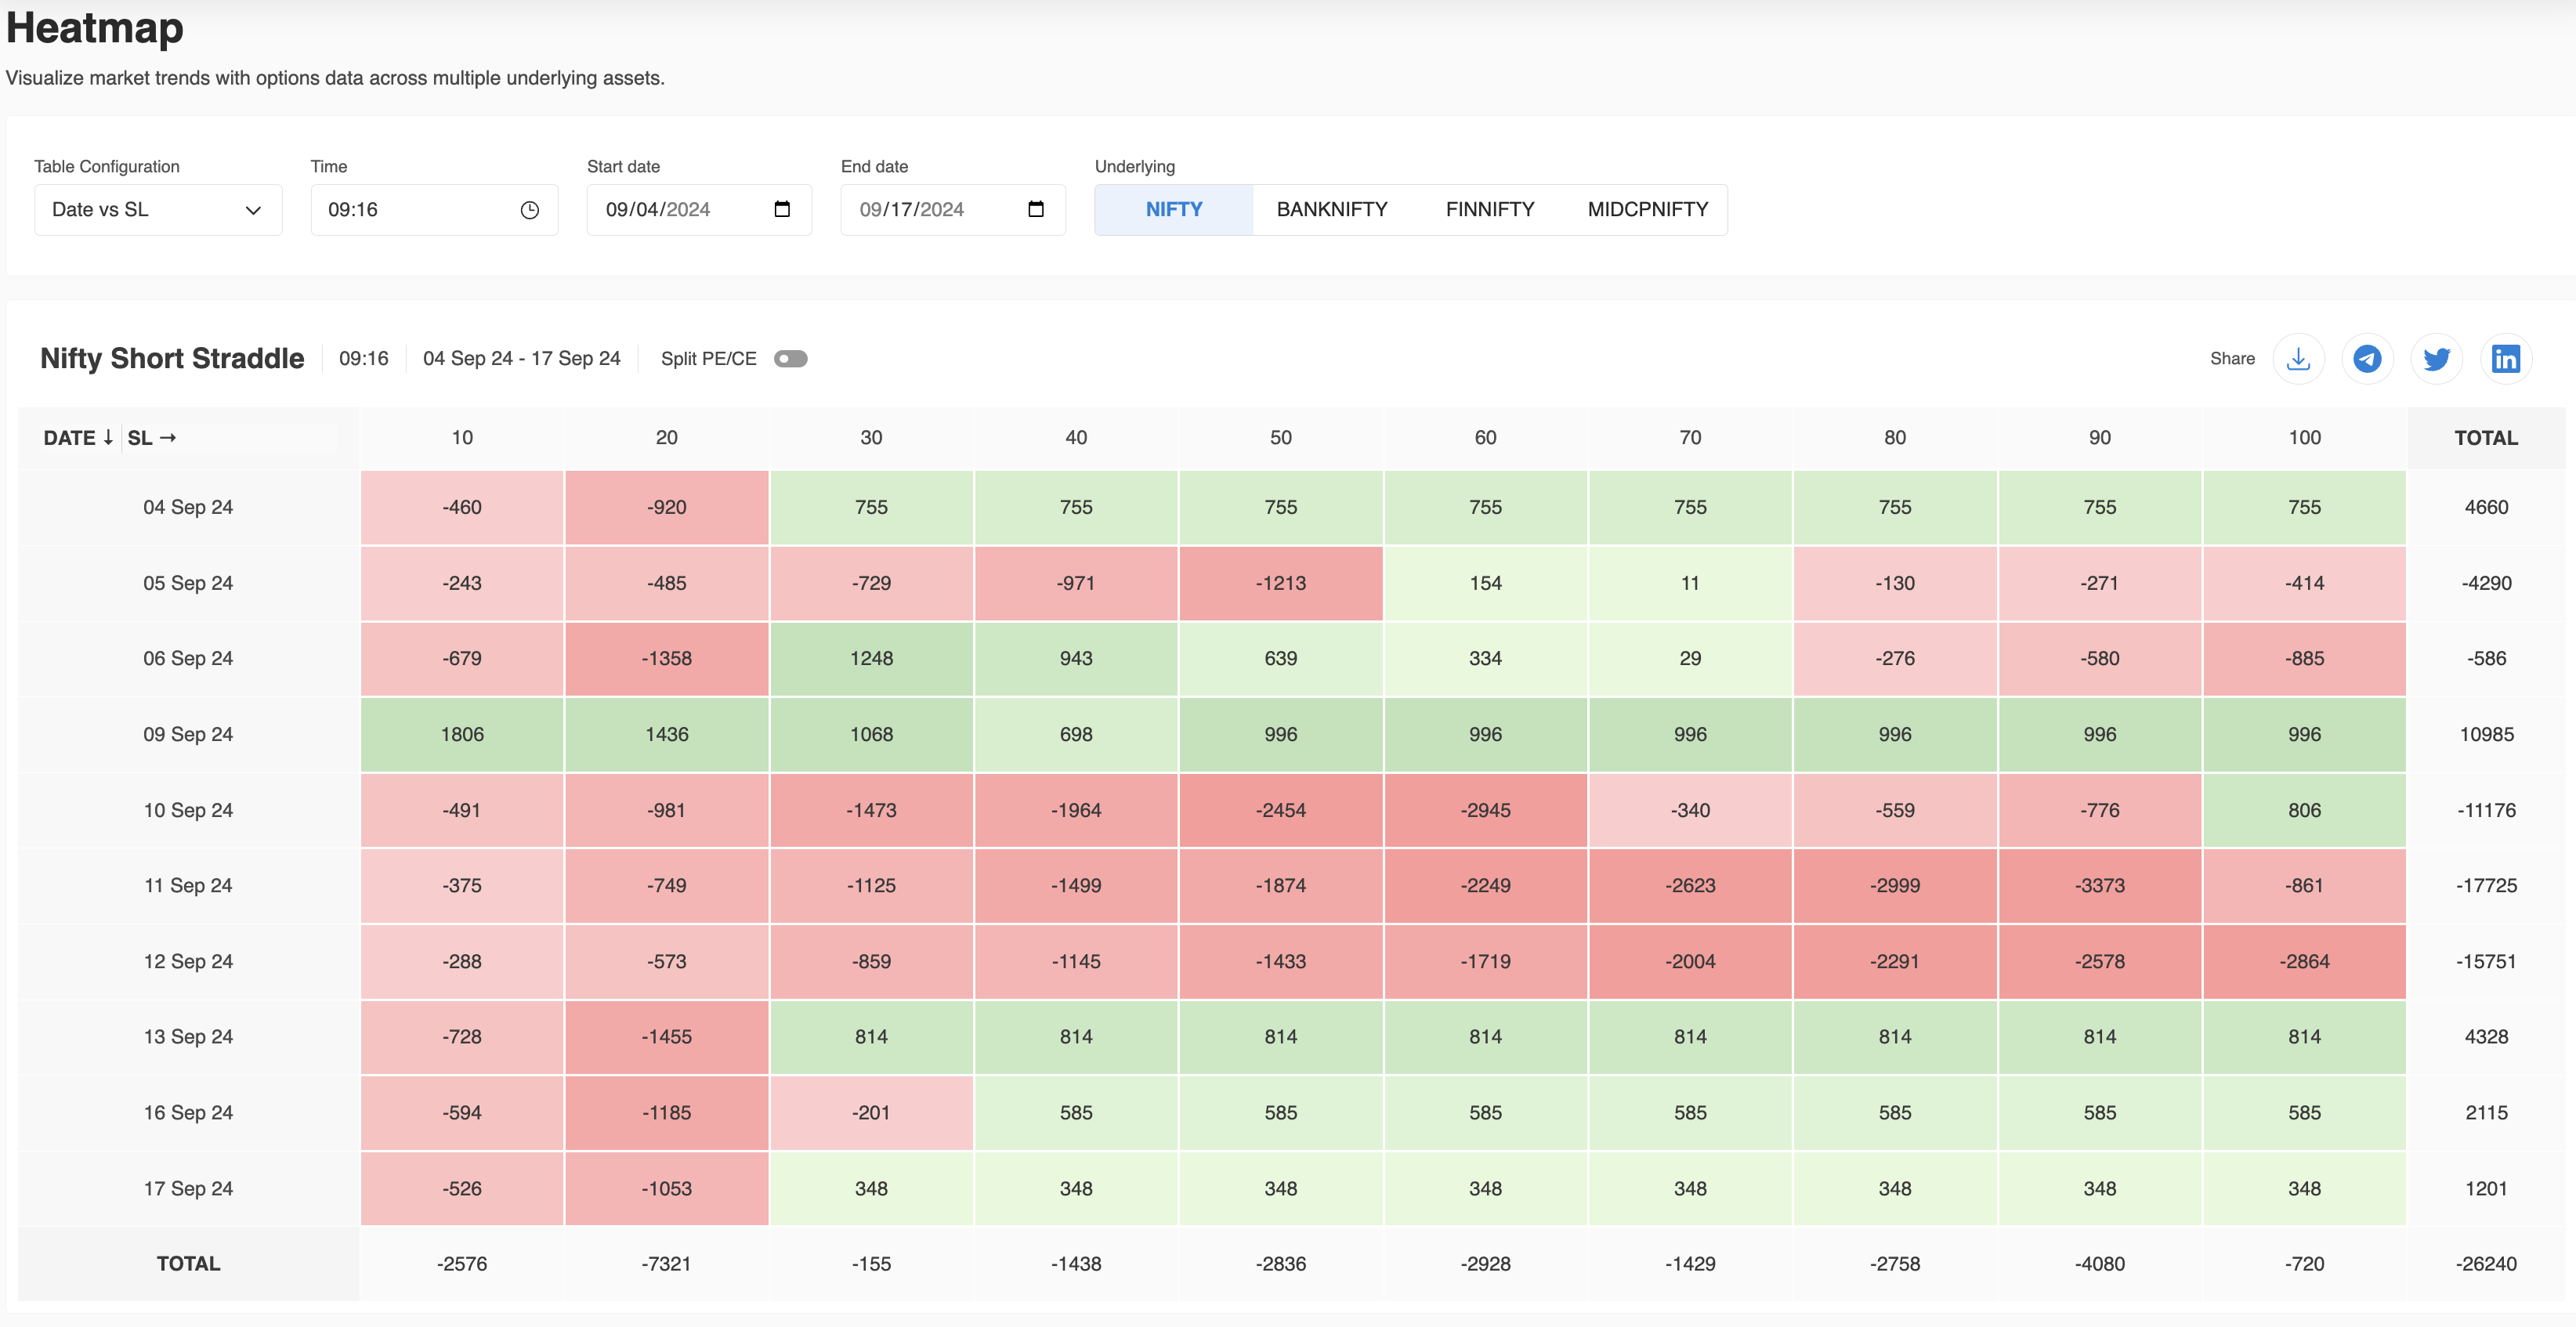Select the SL 100 column header
Screen dimensions: 2576x1327
click(2304, 438)
